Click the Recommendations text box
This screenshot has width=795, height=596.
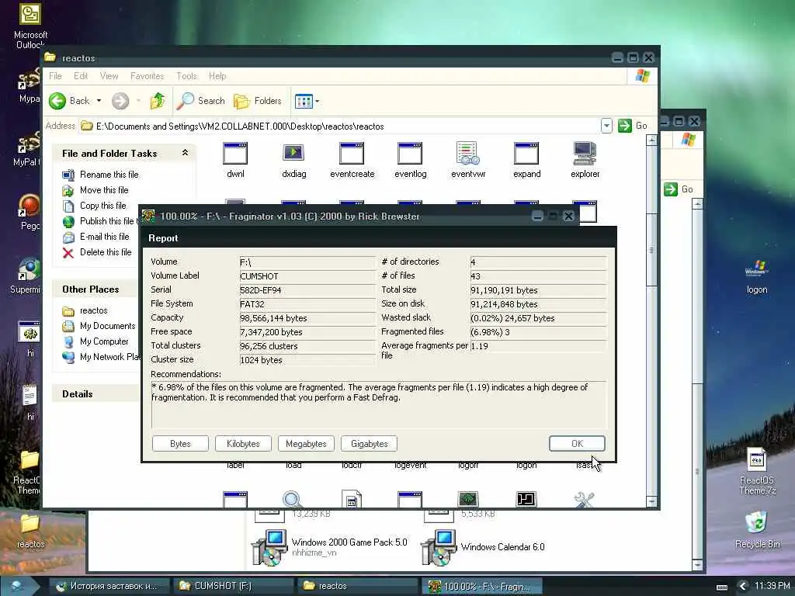379,404
